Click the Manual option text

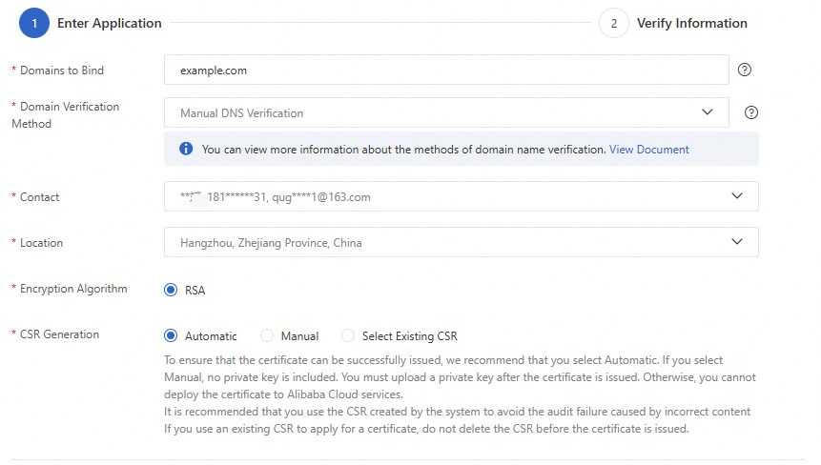[299, 336]
